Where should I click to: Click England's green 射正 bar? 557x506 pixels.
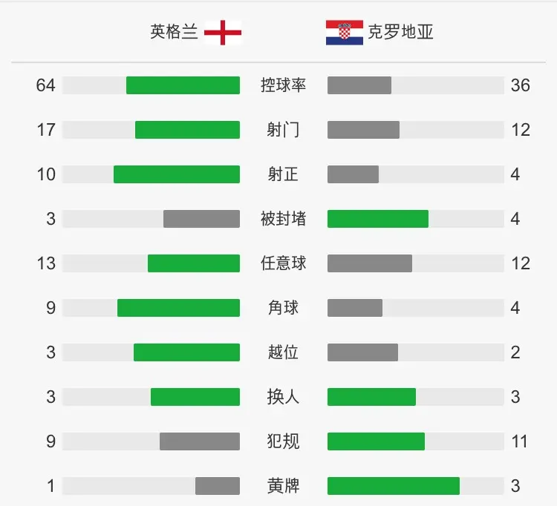177,174
